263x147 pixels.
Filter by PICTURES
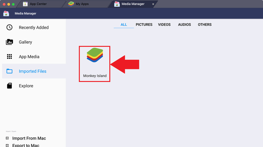(144, 24)
